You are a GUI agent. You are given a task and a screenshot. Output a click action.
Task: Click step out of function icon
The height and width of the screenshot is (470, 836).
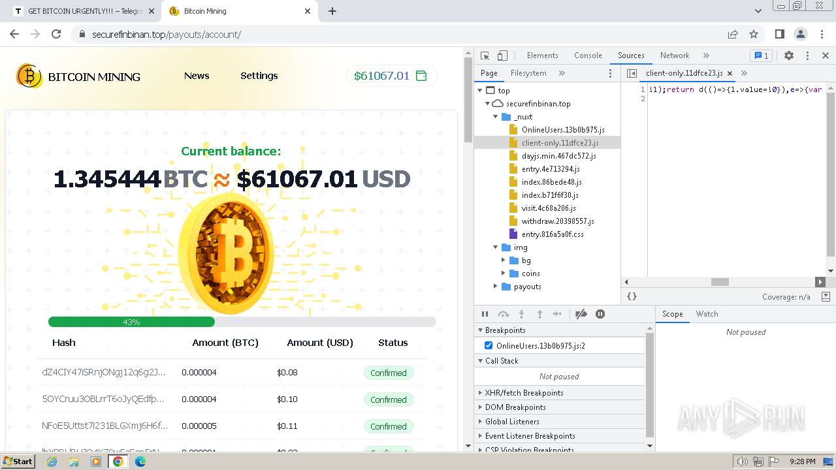(x=539, y=314)
